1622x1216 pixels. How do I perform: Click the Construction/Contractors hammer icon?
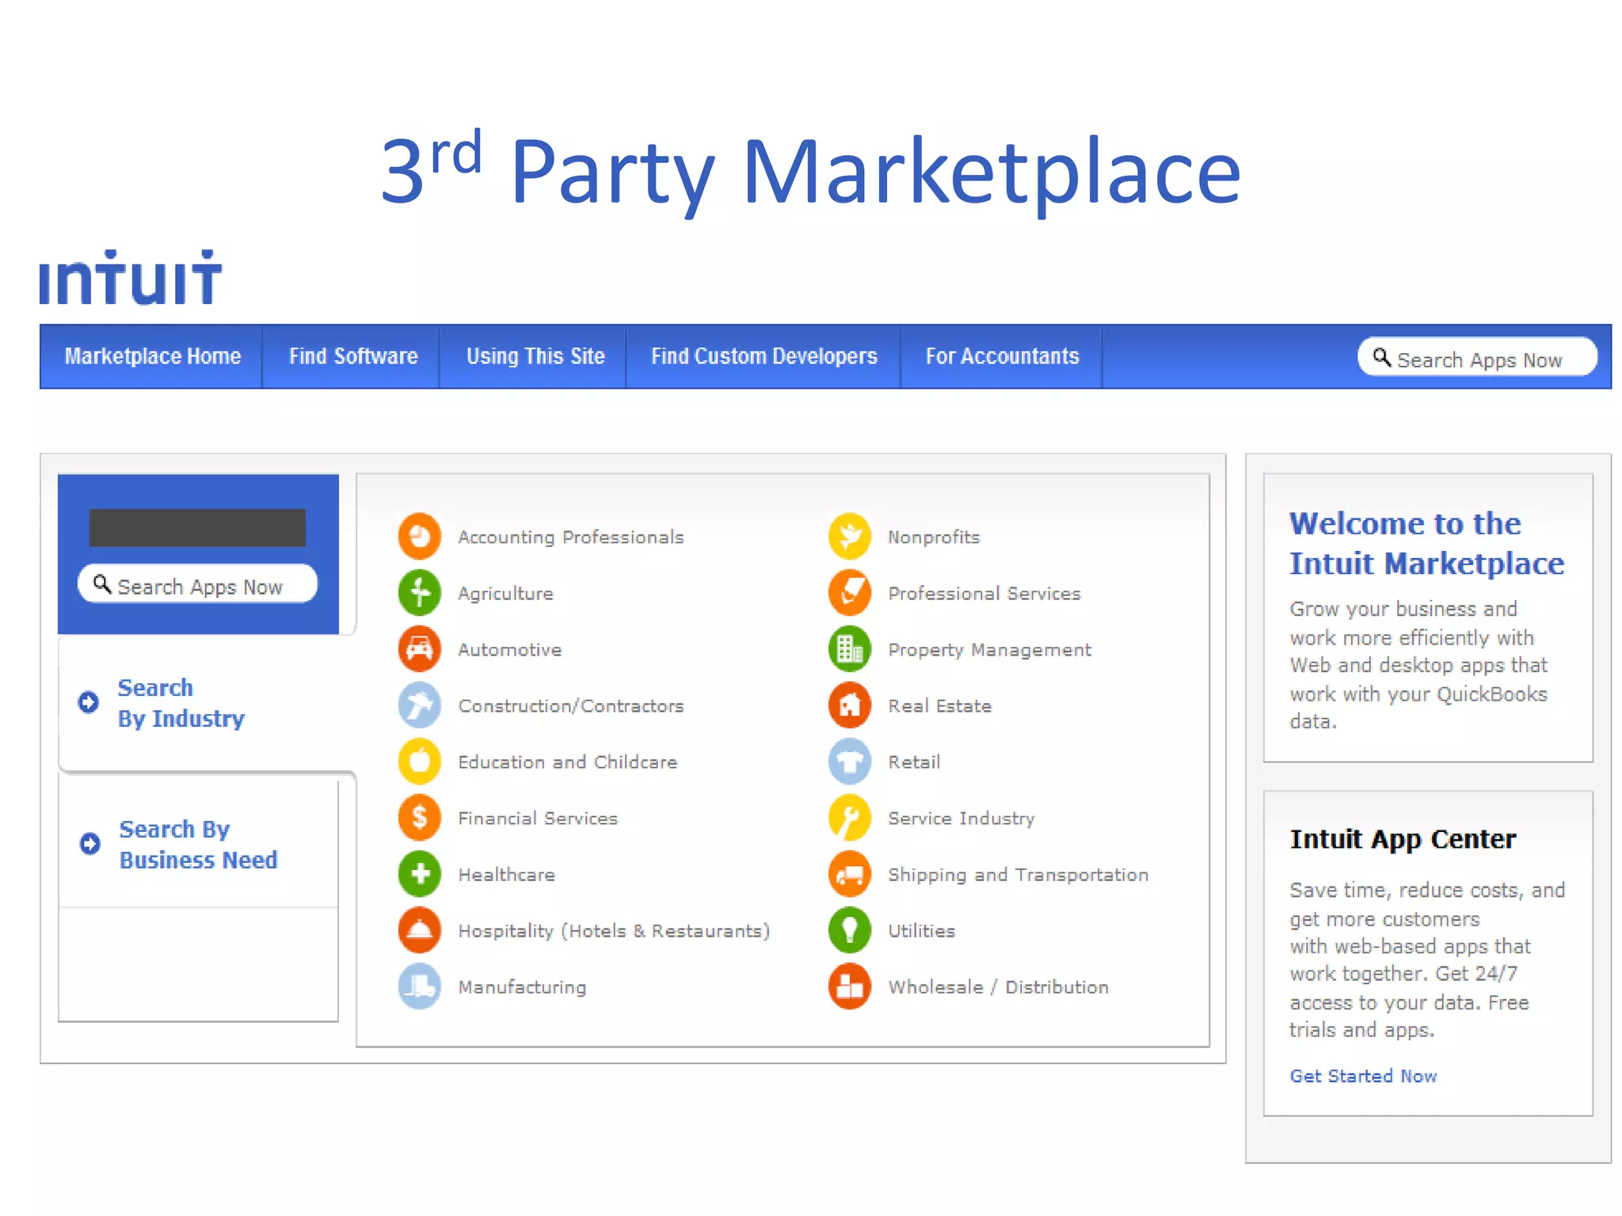420,705
